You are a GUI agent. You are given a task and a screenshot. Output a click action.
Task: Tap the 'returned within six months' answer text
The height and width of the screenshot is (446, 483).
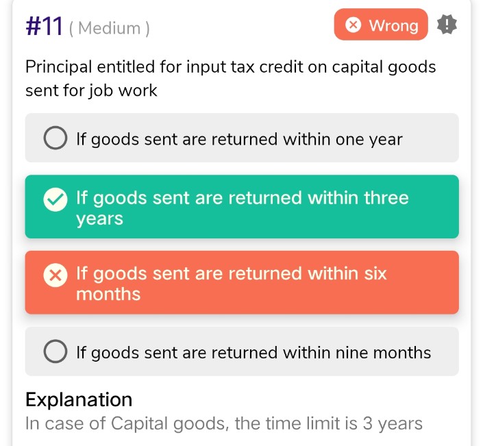click(231, 274)
